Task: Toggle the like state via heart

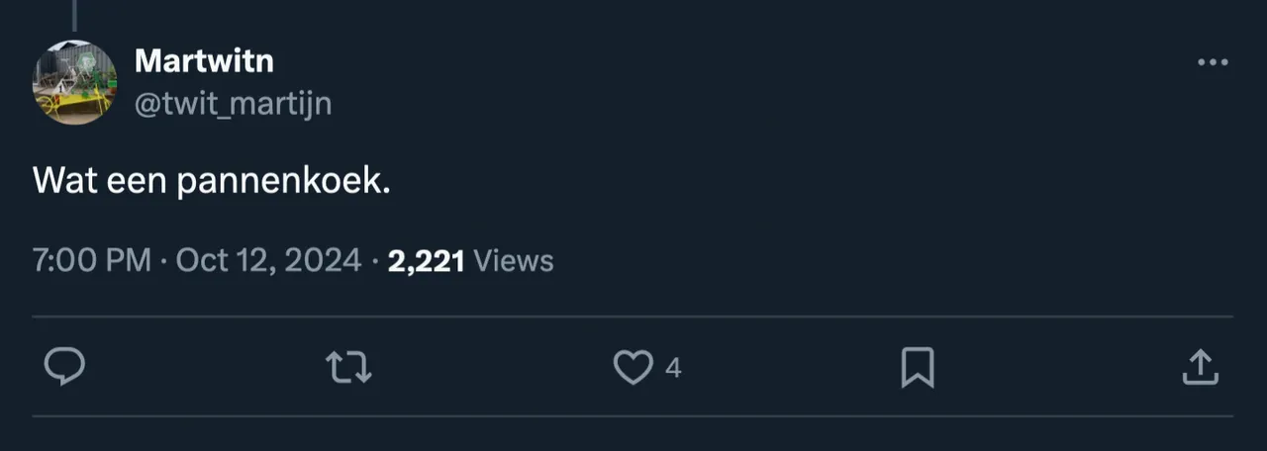Action: (632, 368)
